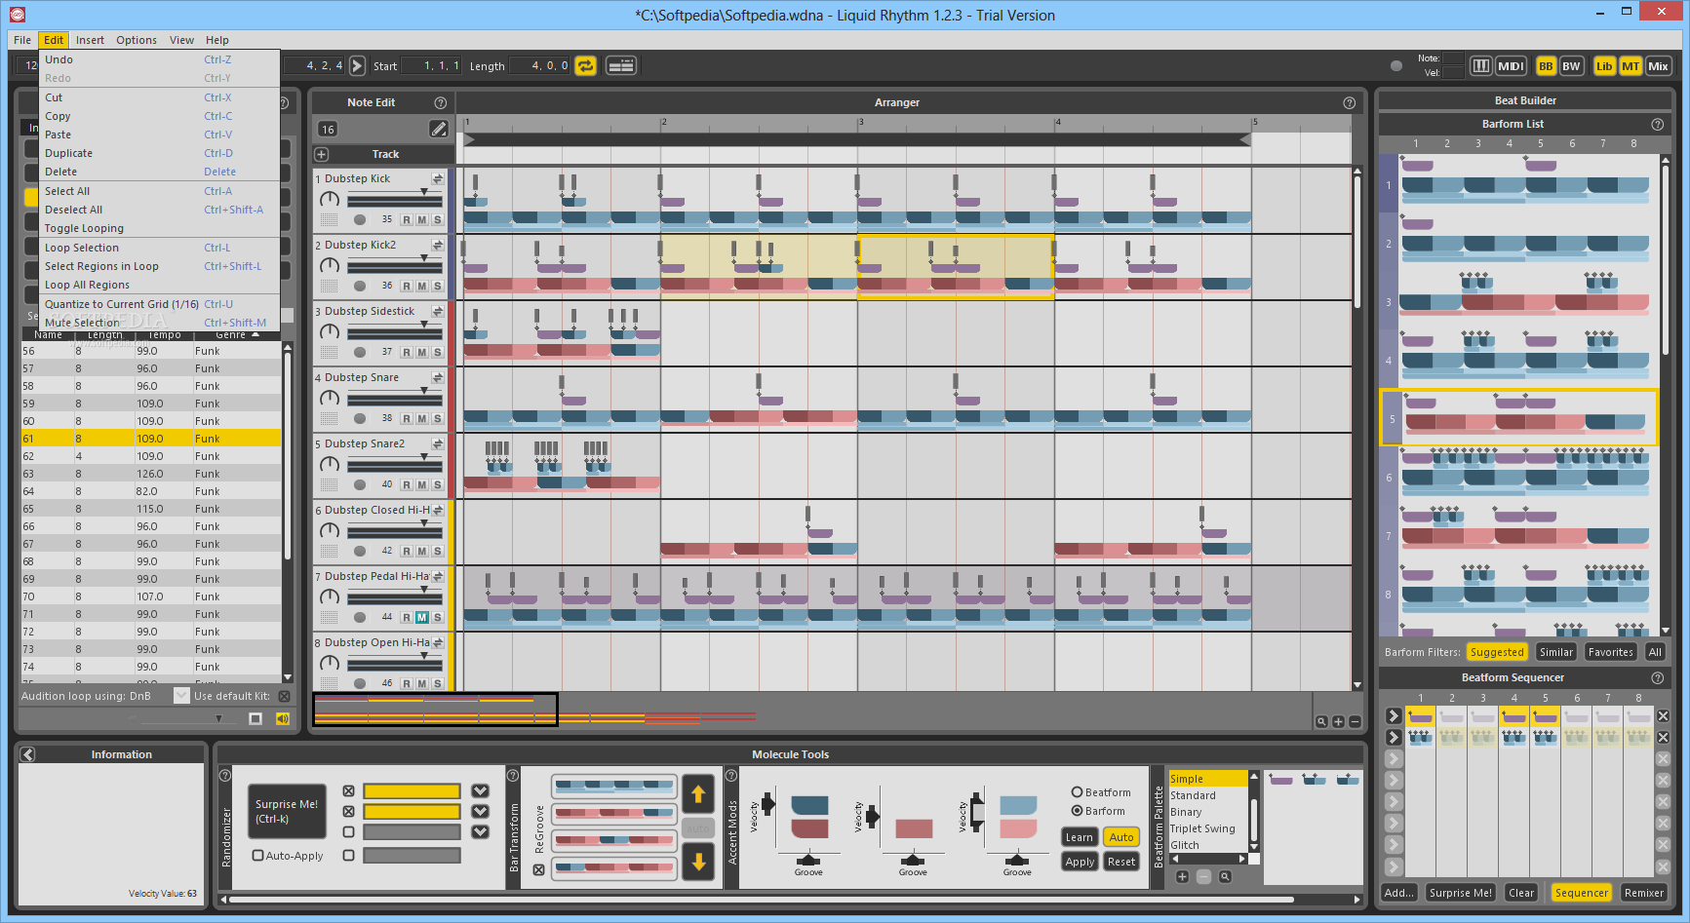The width and height of the screenshot is (1690, 923).
Task: Click the Similar barform filter
Action: (x=1555, y=652)
